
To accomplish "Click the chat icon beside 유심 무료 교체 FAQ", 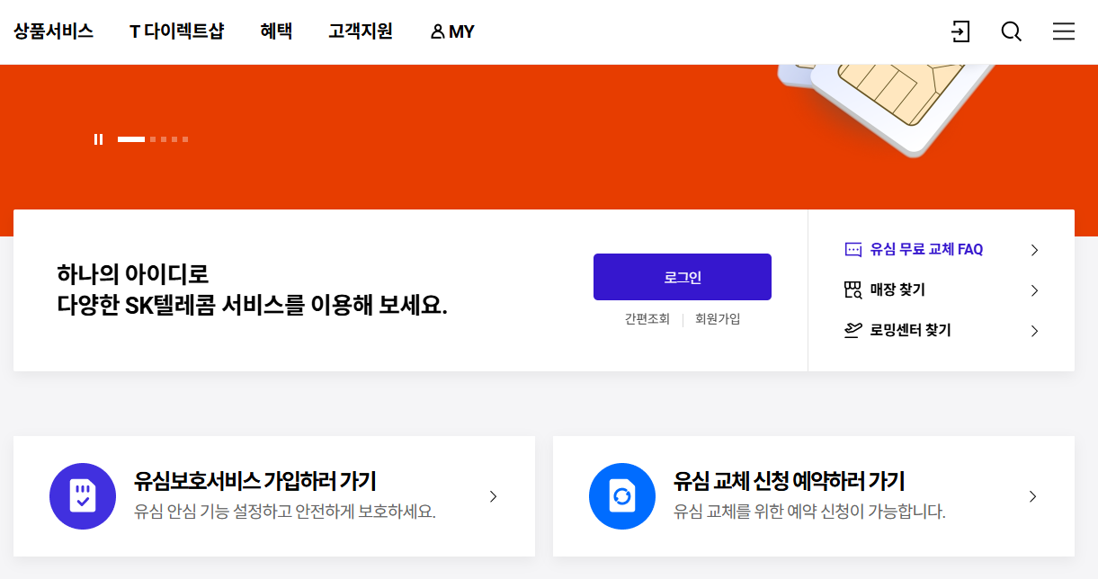I will [x=853, y=250].
